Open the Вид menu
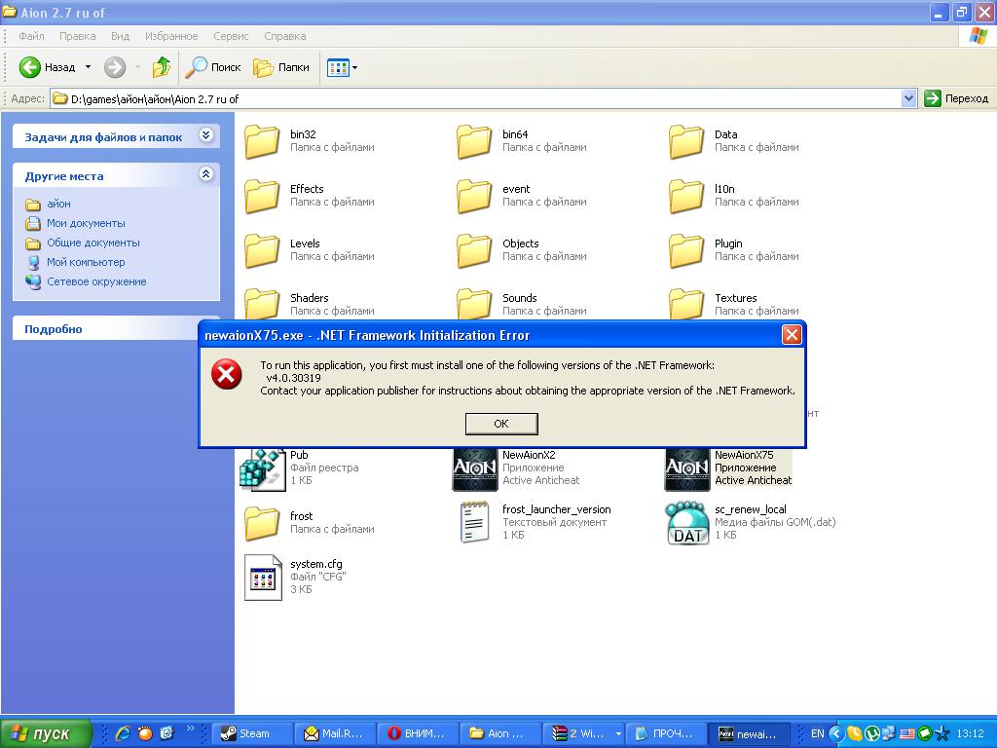 (x=120, y=36)
